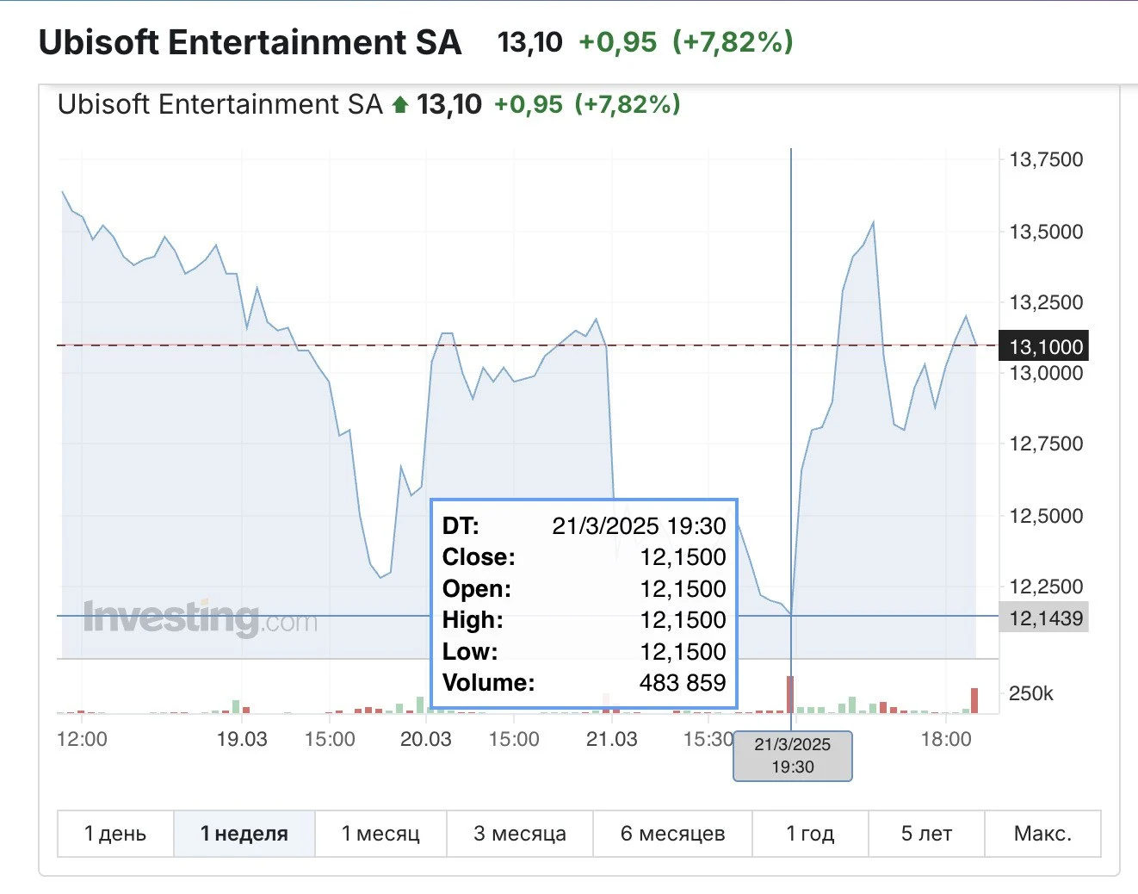Choose the '1 месяц' chart period
This screenshot has height=894, width=1138.
point(380,834)
